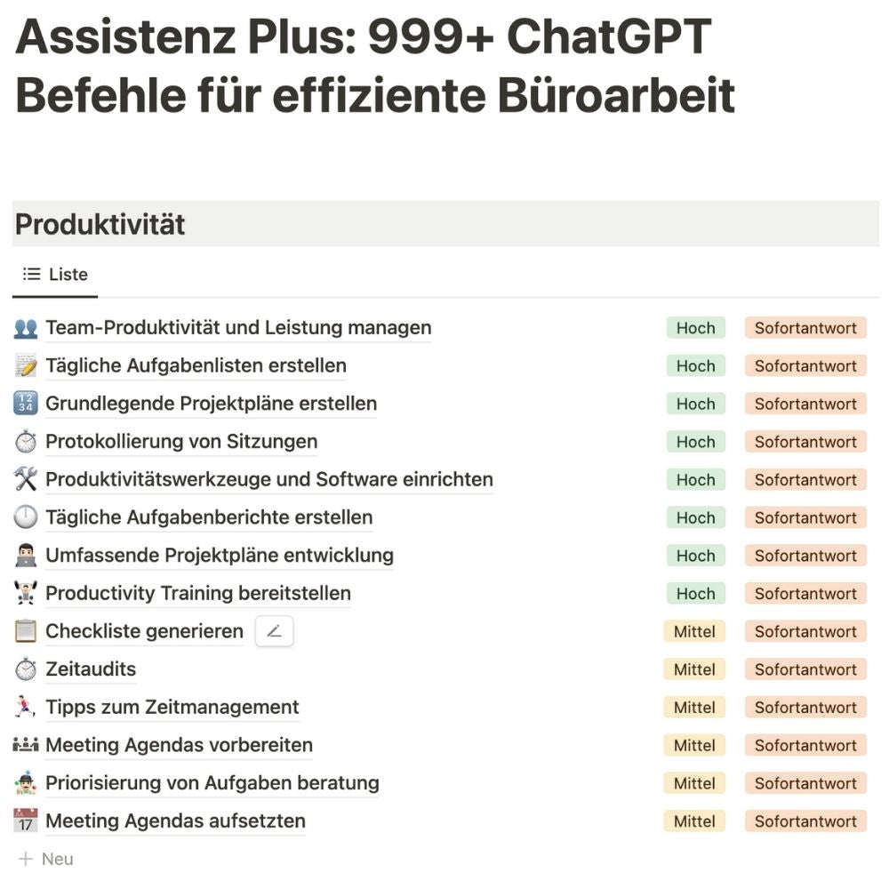The height and width of the screenshot is (889, 889).
Task: Switch to the Liste view tab
Action: pos(55,275)
